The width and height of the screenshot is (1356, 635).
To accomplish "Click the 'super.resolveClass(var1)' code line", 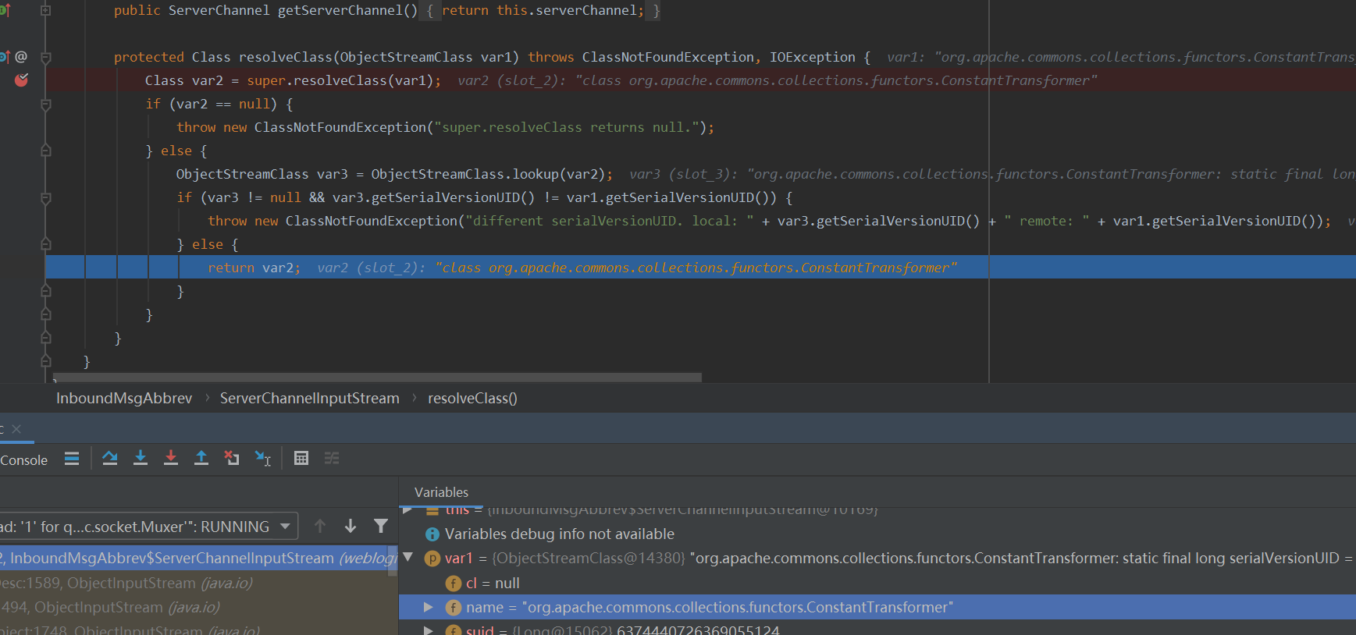I will coord(343,80).
